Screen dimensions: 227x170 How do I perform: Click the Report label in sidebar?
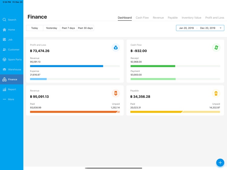point(12,89)
